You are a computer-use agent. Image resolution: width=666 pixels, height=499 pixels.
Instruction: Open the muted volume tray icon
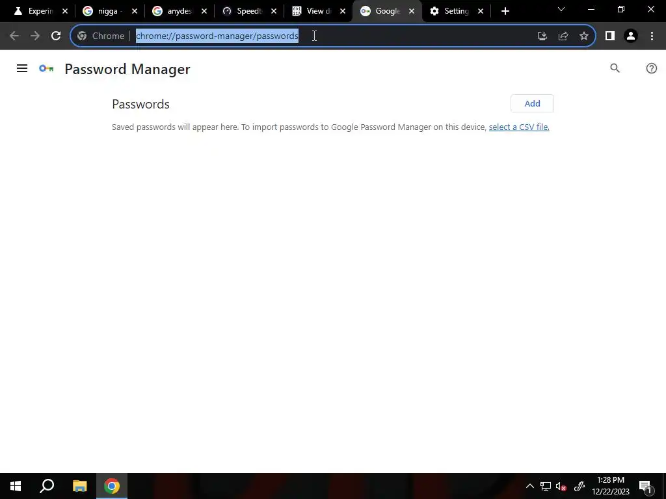pyautogui.click(x=561, y=486)
